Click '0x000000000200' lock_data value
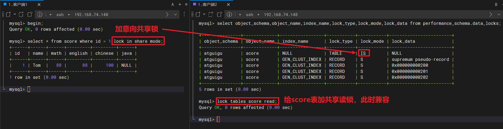The height and width of the screenshot is (129, 503). point(410,65)
